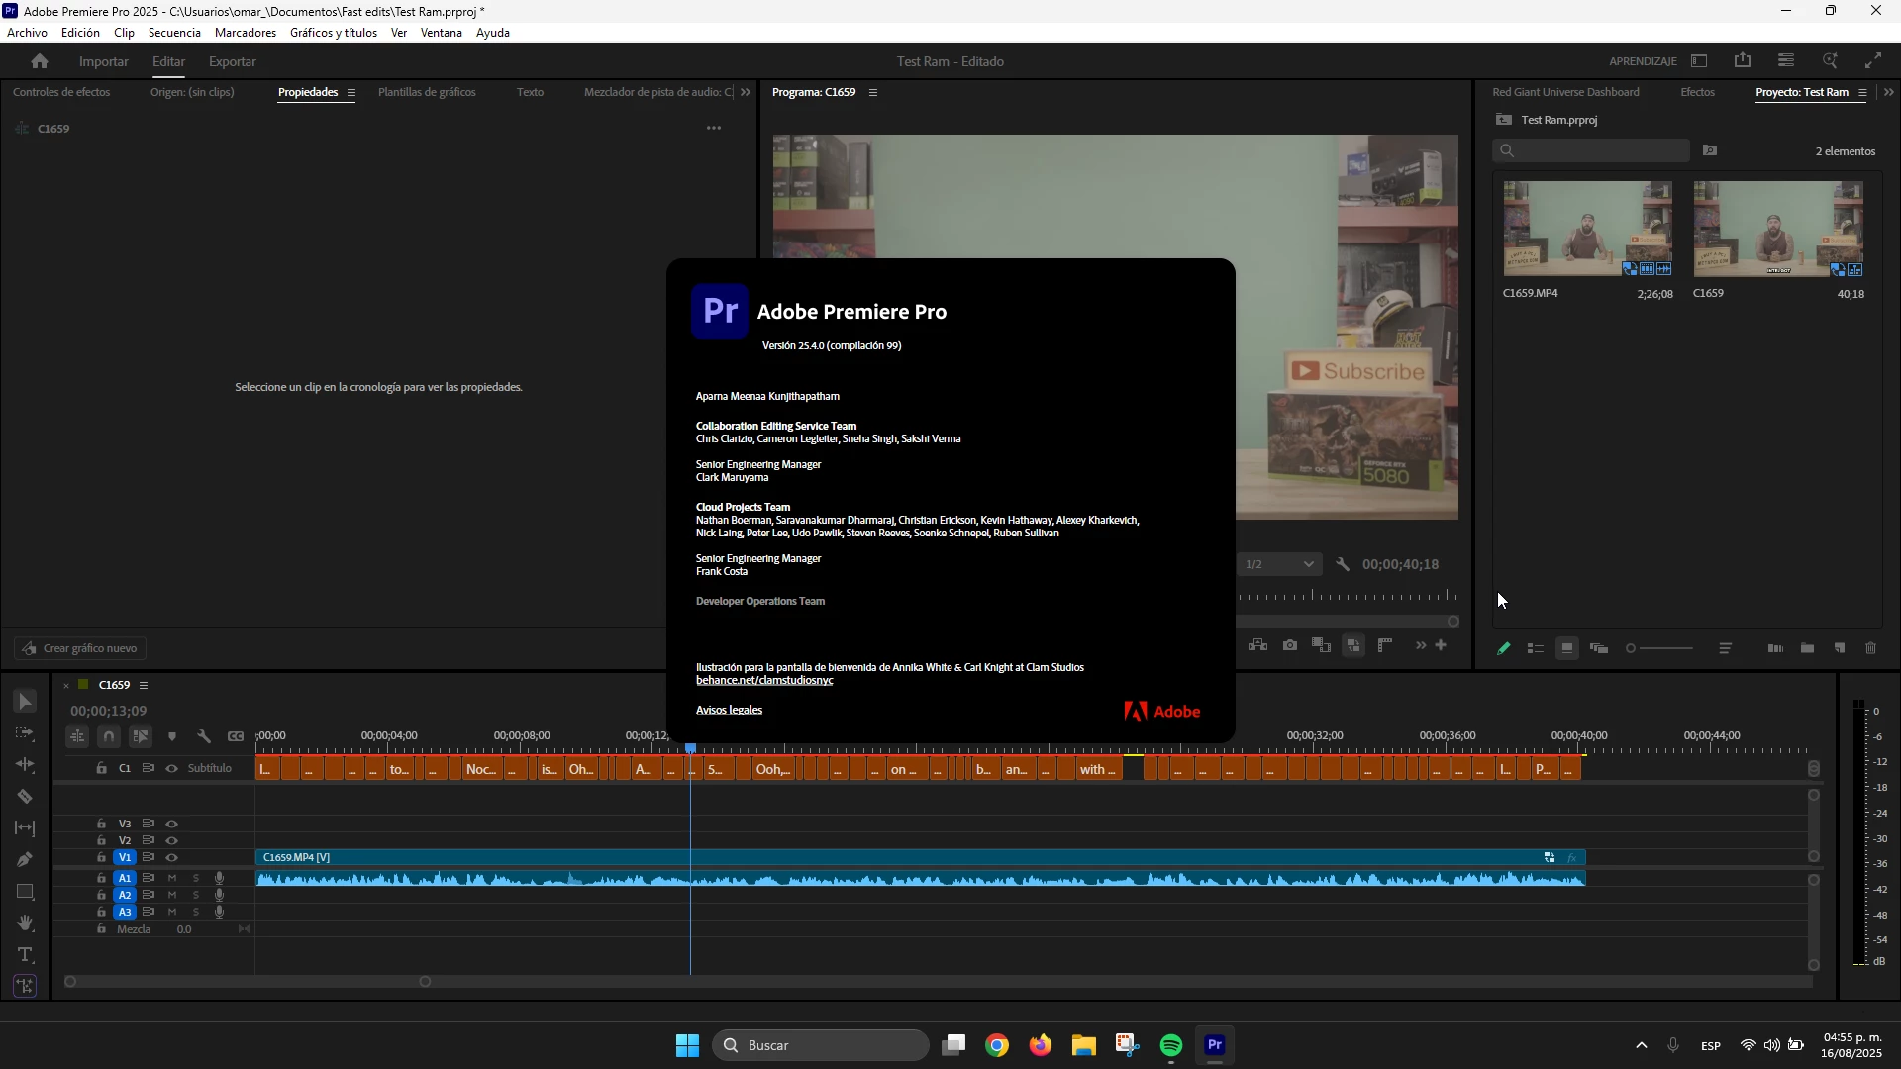The image size is (1901, 1069).
Task: Open timeline wrench display settings
Action: click(204, 736)
